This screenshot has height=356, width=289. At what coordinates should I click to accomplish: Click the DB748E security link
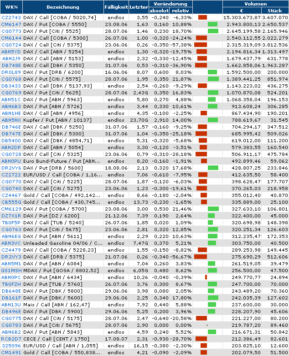[x=11, y=65]
